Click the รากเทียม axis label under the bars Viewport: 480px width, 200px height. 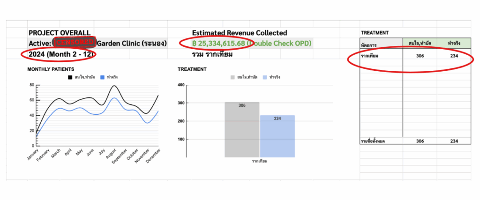pos(259,161)
